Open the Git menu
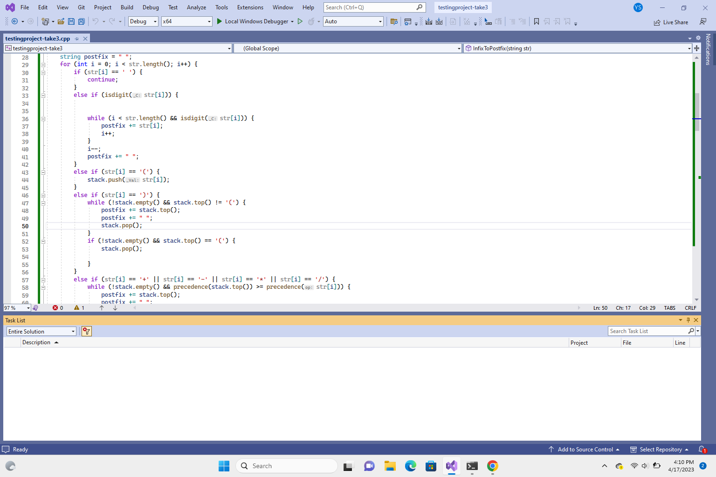 point(81,7)
